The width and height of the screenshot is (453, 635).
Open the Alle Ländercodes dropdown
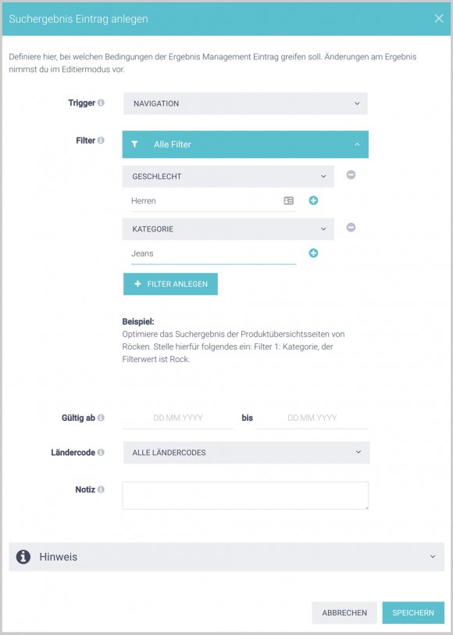(x=246, y=452)
